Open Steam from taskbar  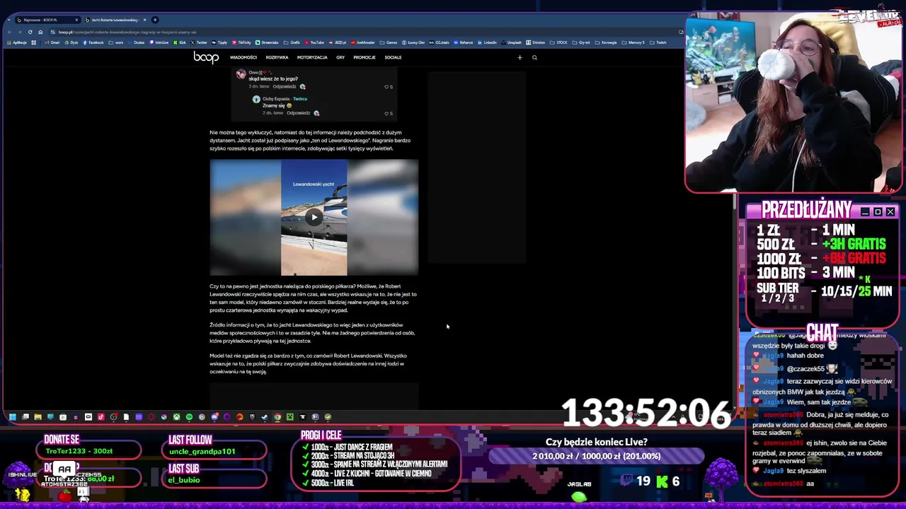(x=265, y=417)
